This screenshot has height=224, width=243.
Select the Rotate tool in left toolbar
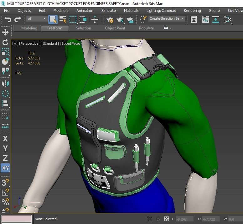pos(5,42)
